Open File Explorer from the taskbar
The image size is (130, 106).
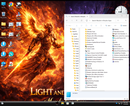(x=62, y=103)
